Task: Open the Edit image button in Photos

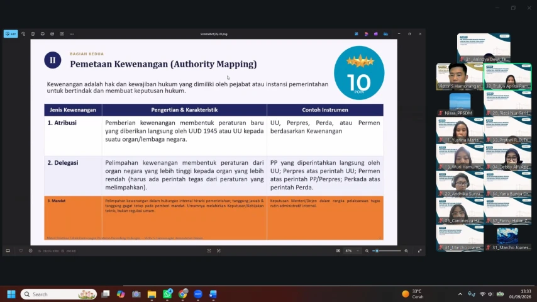Action: tap(11, 34)
